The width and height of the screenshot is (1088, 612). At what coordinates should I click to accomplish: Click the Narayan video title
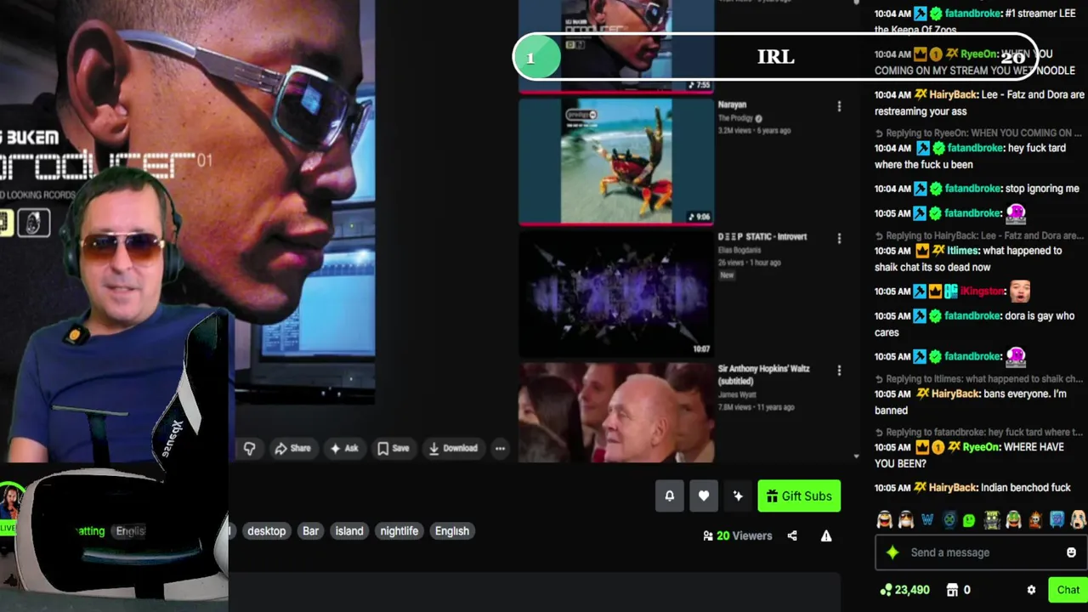(732, 105)
